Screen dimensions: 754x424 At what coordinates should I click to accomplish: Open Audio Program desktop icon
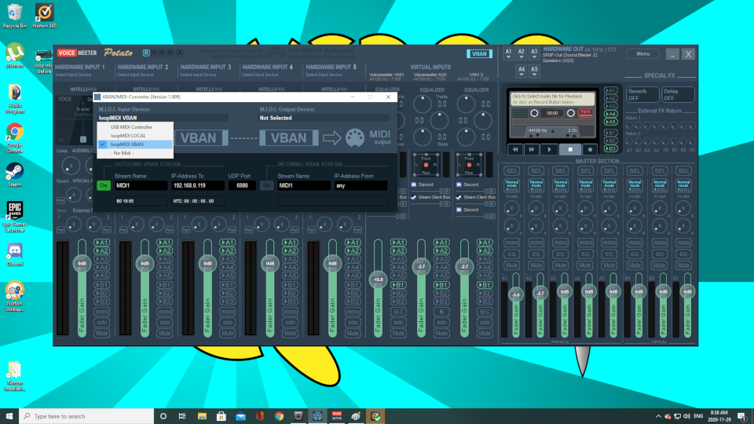pos(14,99)
